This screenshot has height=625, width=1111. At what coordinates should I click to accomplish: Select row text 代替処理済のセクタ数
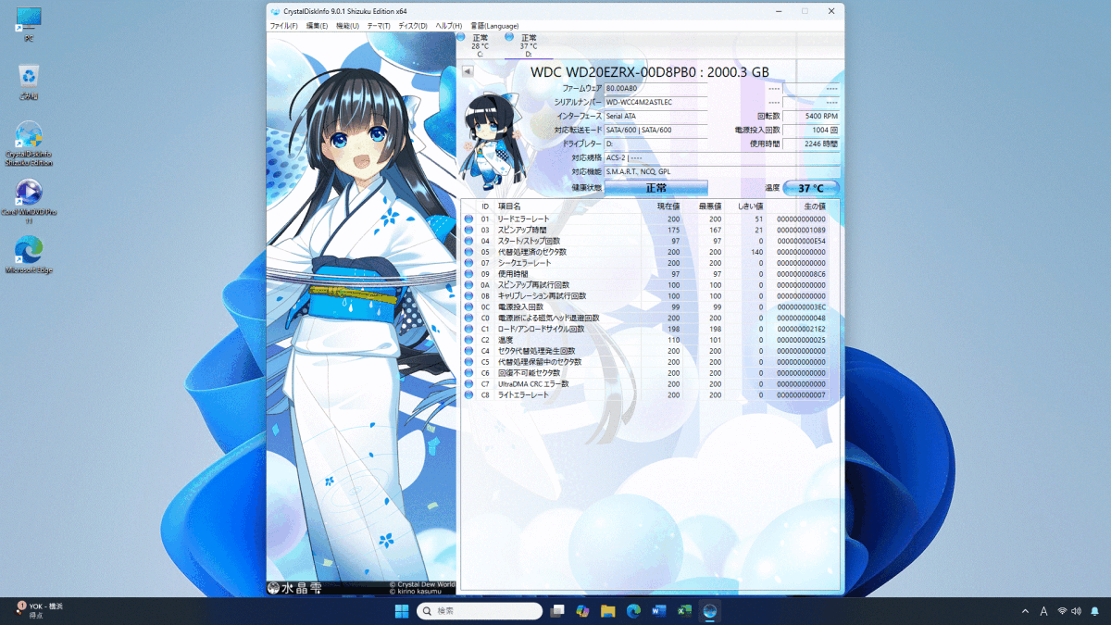click(532, 252)
